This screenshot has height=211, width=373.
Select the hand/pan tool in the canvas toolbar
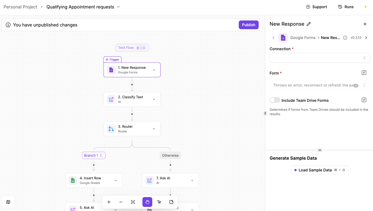[147, 202]
